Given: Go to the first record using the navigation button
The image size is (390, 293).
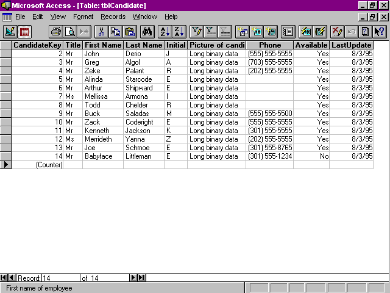Looking at the screenshot, I should coord(4,278).
